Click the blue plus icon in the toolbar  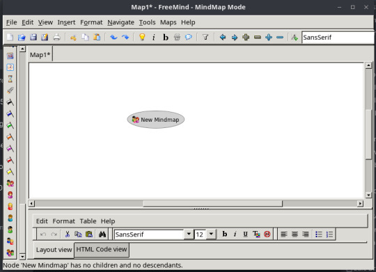[x=269, y=37]
